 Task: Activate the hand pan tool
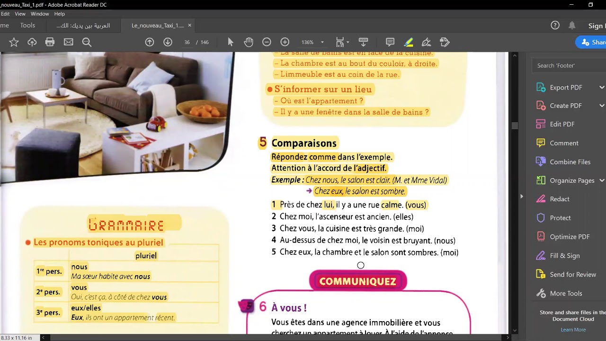pyautogui.click(x=249, y=42)
